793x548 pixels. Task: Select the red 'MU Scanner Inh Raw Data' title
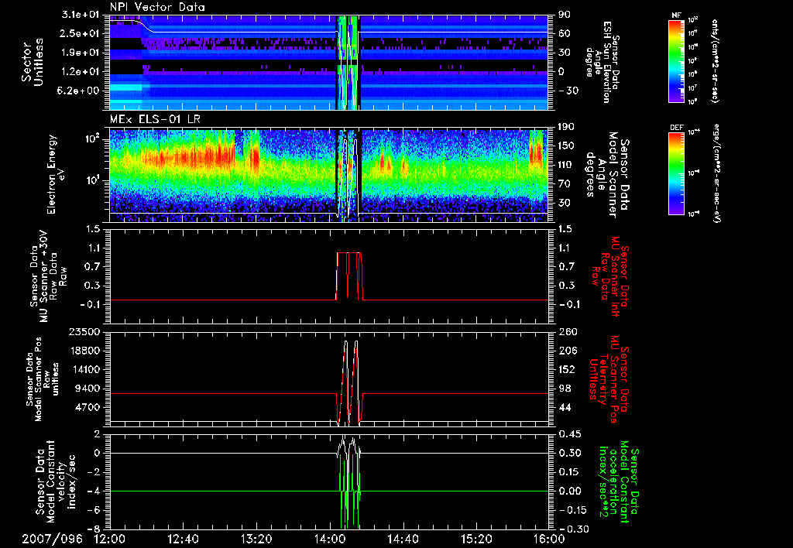click(609, 276)
